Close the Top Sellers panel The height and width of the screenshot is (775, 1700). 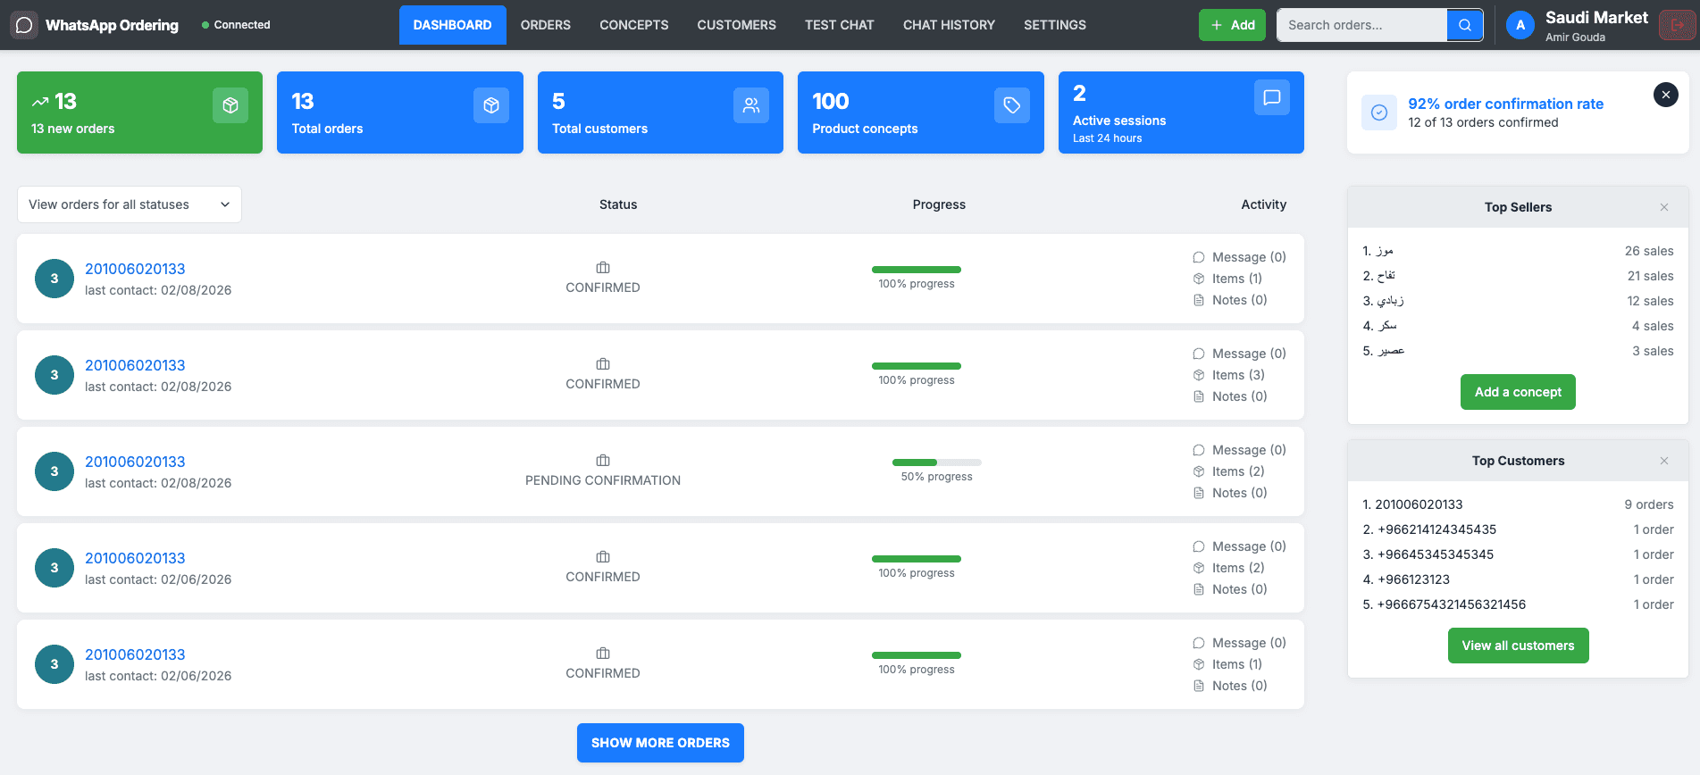[x=1664, y=207]
